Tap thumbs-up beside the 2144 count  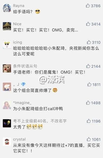[88, 66]
